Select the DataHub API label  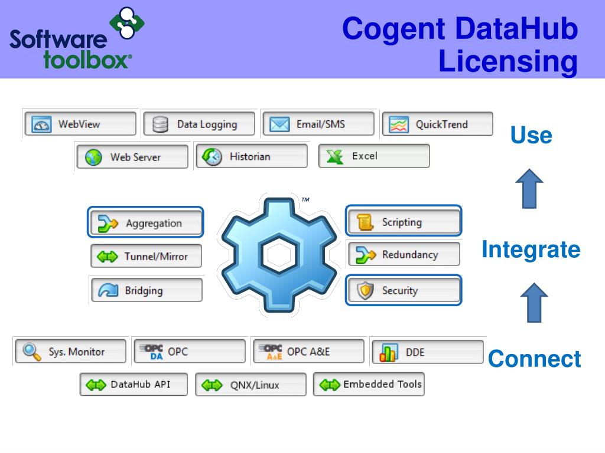point(141,385)
